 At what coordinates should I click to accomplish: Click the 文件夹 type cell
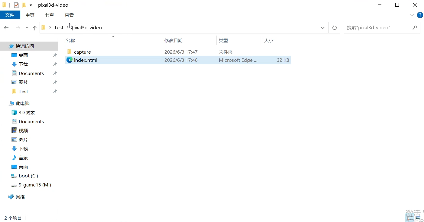point(225,52)
